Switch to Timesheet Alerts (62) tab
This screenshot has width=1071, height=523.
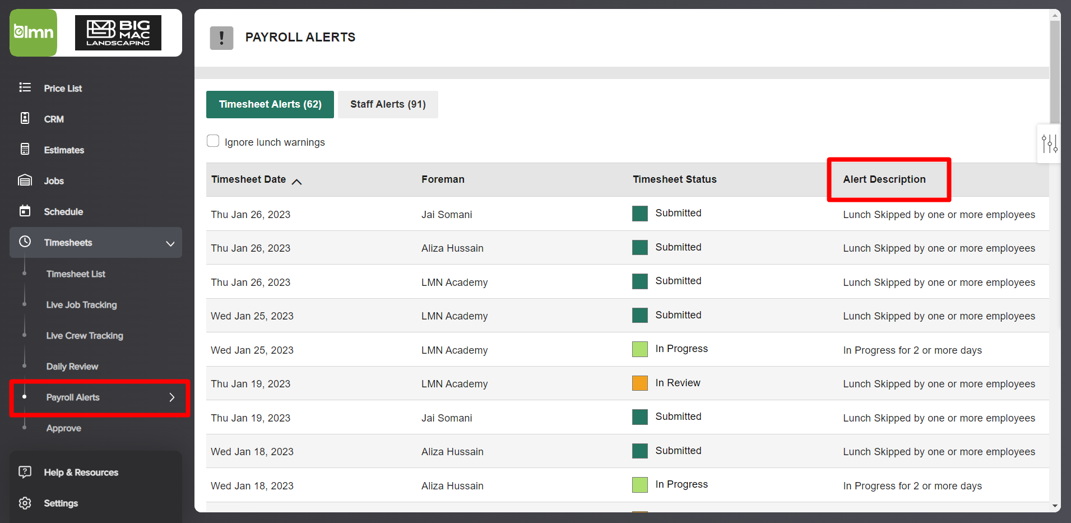(270, 104)
